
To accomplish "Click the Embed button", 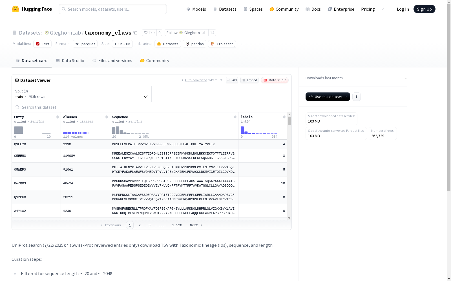I will click(249, 80).
